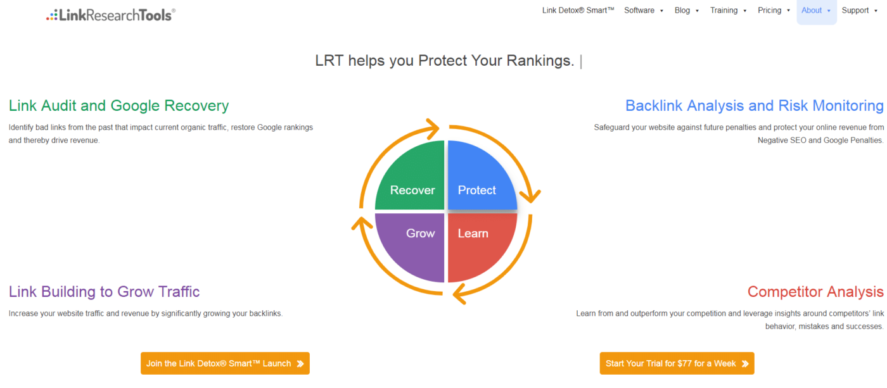Click the LinkResearchTools logo
887x388 pixels.
[111, 15]
